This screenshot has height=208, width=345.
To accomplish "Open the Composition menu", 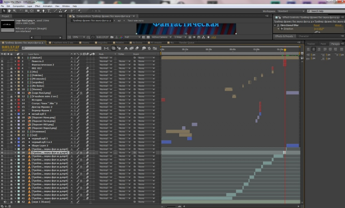I will 19,6.
